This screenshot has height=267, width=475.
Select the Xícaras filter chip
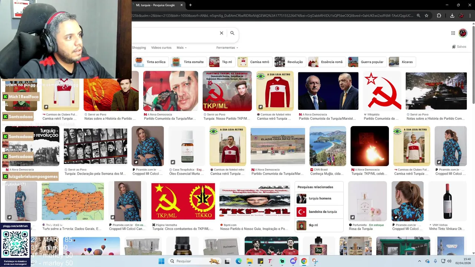402,62
